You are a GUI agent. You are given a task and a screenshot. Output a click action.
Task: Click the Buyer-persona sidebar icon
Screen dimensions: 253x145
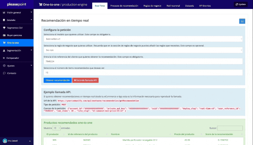click(x=4, y=35)
